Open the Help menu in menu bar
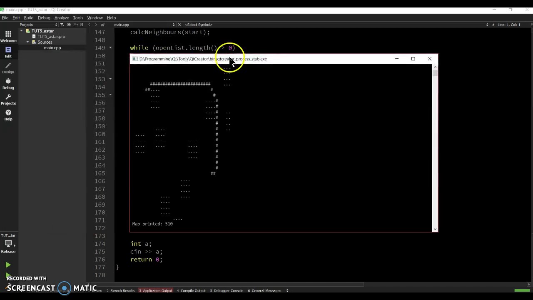 (x=111, y=18)
